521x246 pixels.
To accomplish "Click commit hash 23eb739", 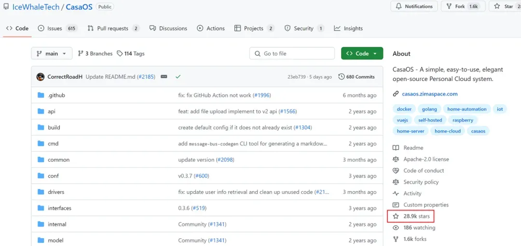I will [x=297, y=77].
